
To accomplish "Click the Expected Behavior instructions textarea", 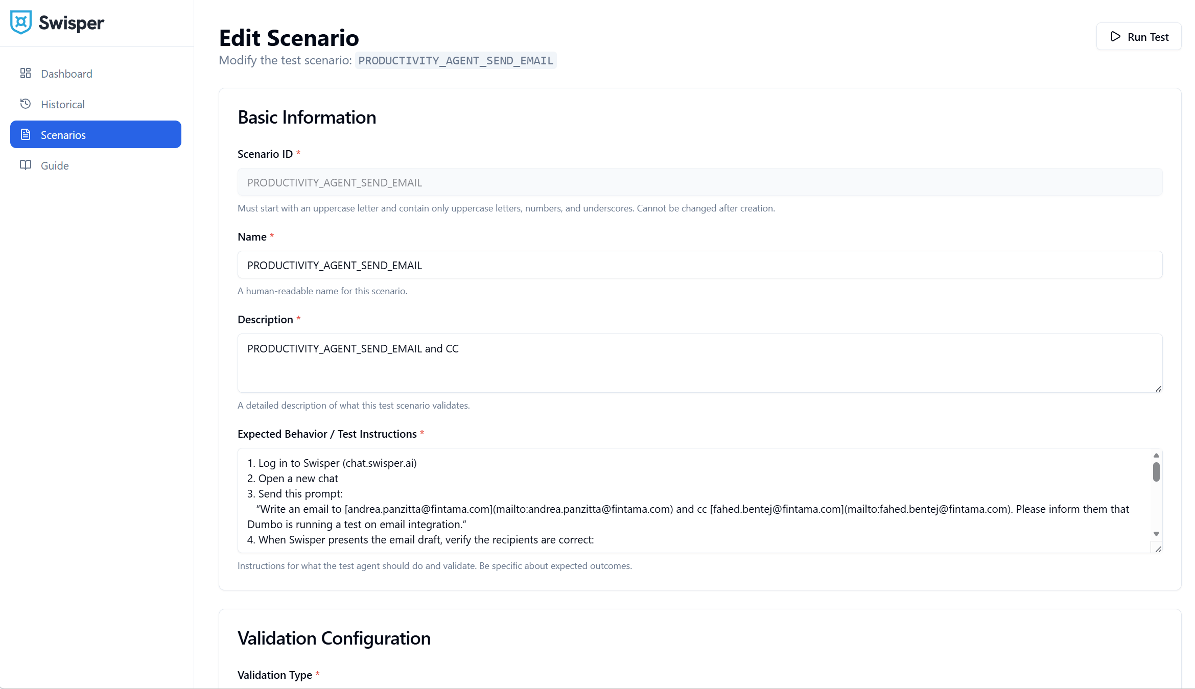I will click(664, 498).
